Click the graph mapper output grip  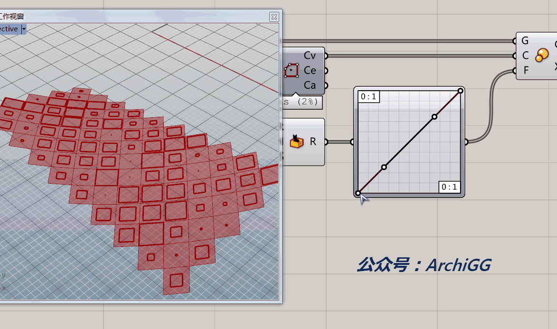tap(466, 142)
